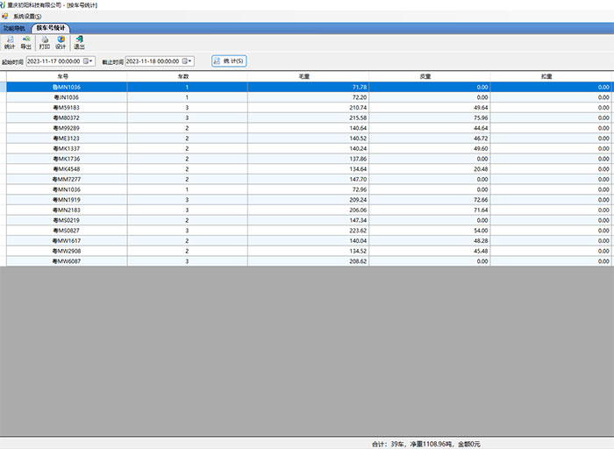Click the 毛重 column header
The height and width of the screenshot is (449, 614).
[x=308, y=77]
